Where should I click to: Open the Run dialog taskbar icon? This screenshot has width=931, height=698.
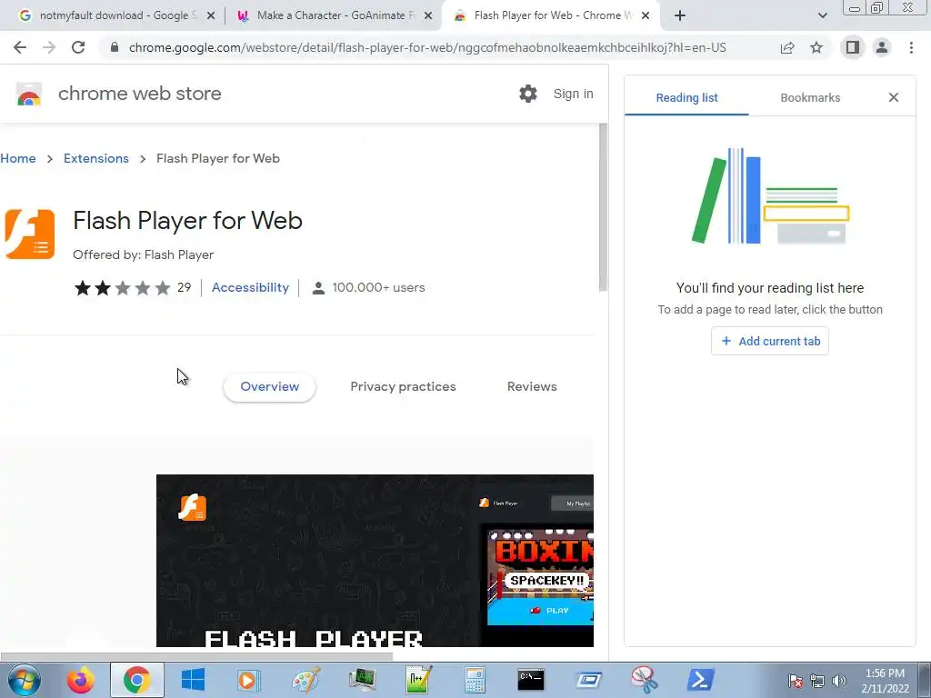588,680
